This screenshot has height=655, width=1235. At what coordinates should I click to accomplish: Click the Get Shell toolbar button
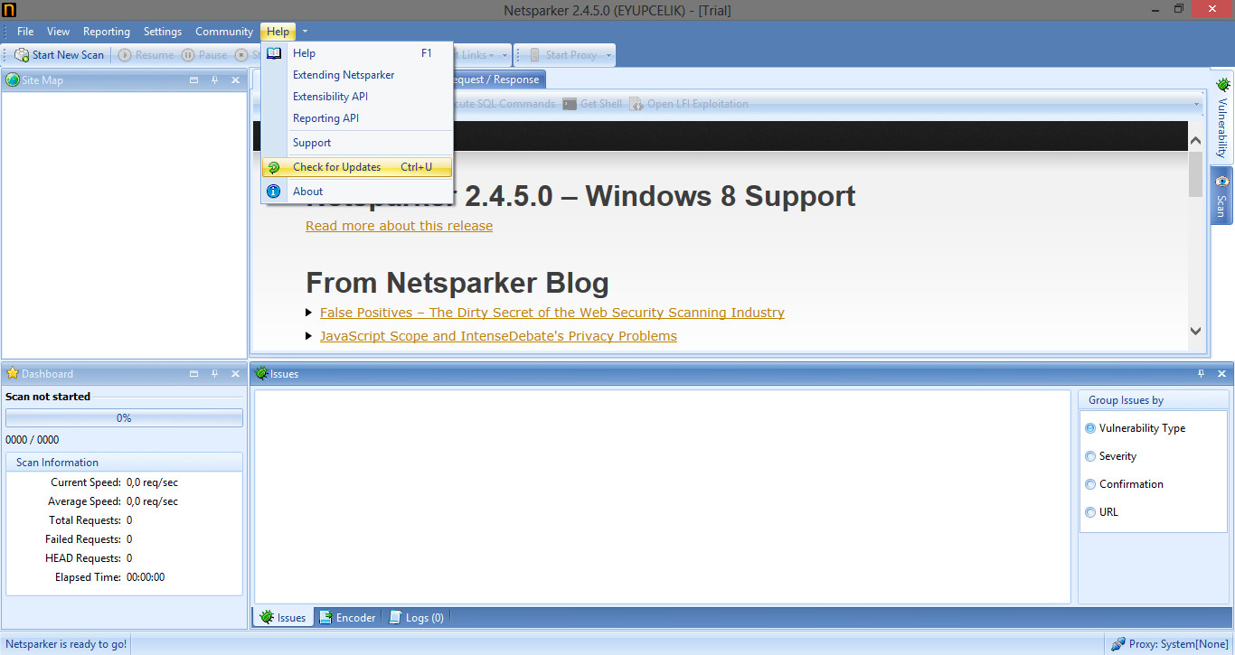tap(592, 104)
